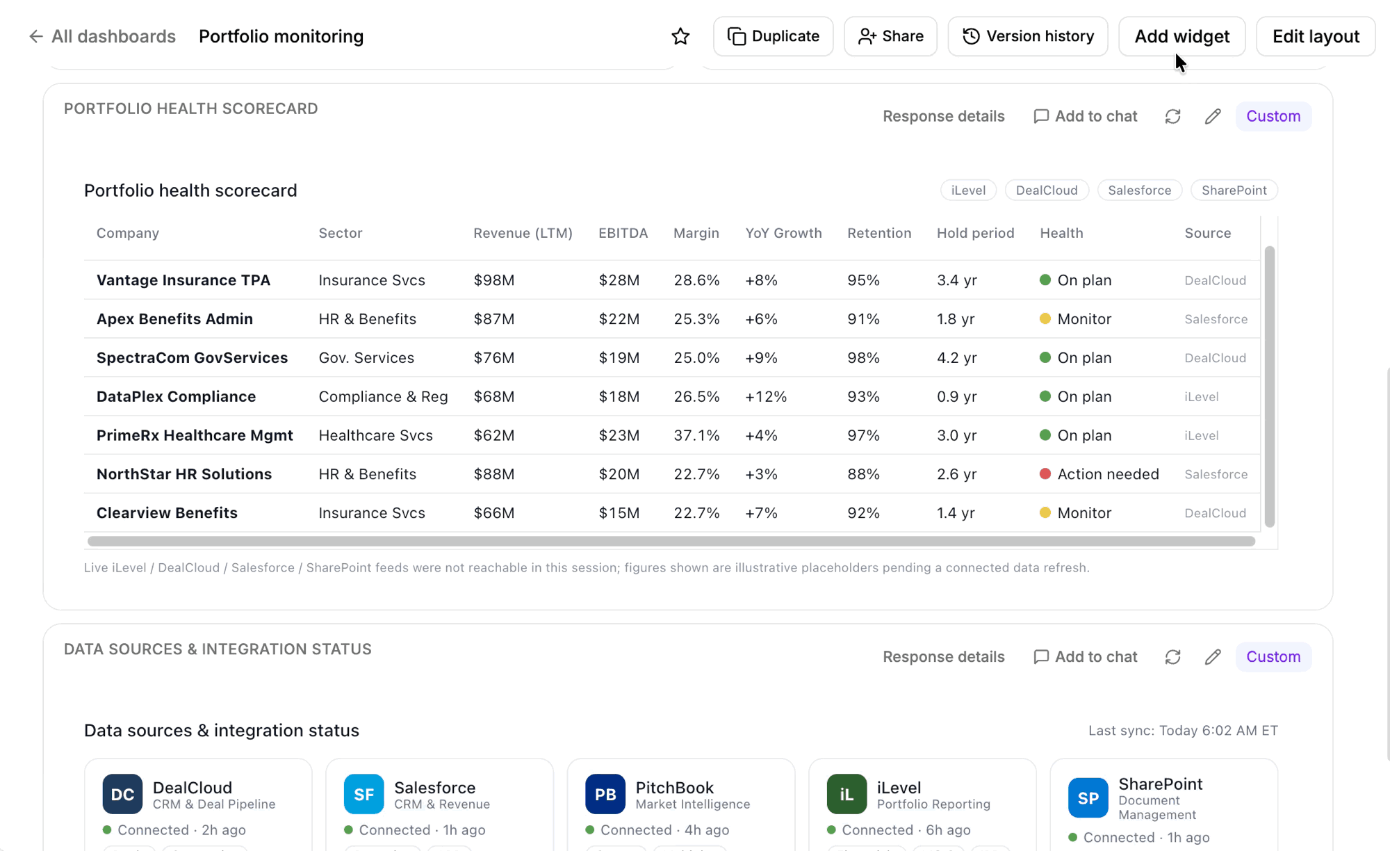Click the scorecard table horizontal scrollbar
The height and width of the screenshot is (851, 1390).
click(x=671, y=541)
